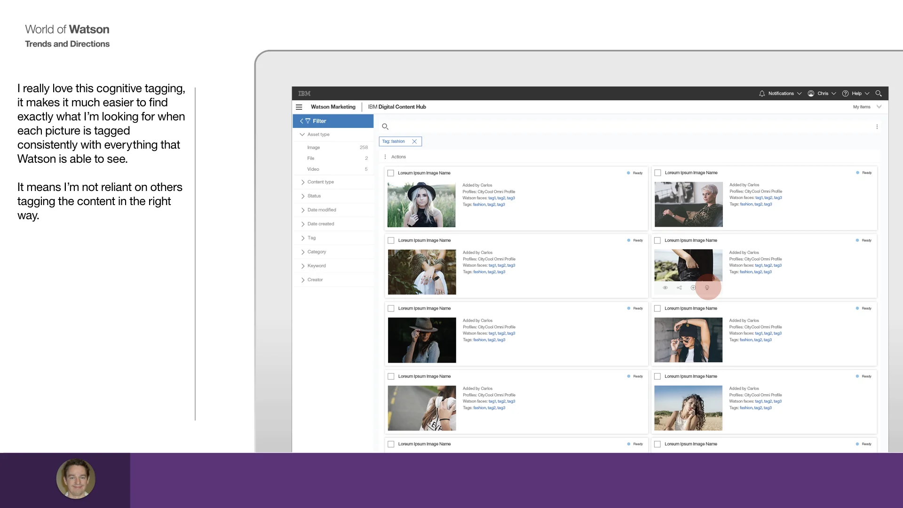This screenshot has width=903, height=508.
Task: Tick checkbox on the hat woman card in third row
Action: pos(391,309)
